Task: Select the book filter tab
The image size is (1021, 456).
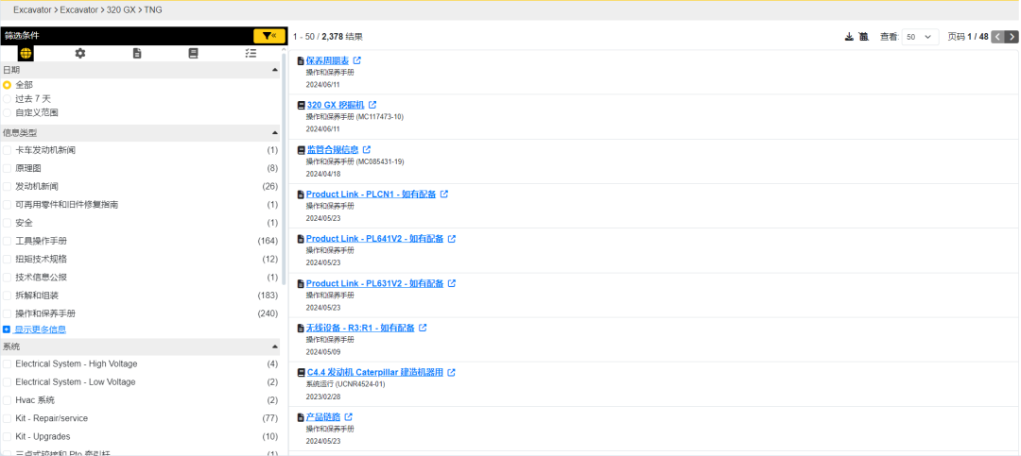Action: pos(194,53)
